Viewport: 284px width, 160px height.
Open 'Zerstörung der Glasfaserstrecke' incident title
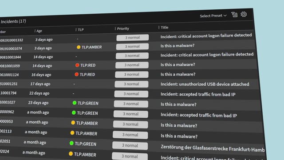213,148
